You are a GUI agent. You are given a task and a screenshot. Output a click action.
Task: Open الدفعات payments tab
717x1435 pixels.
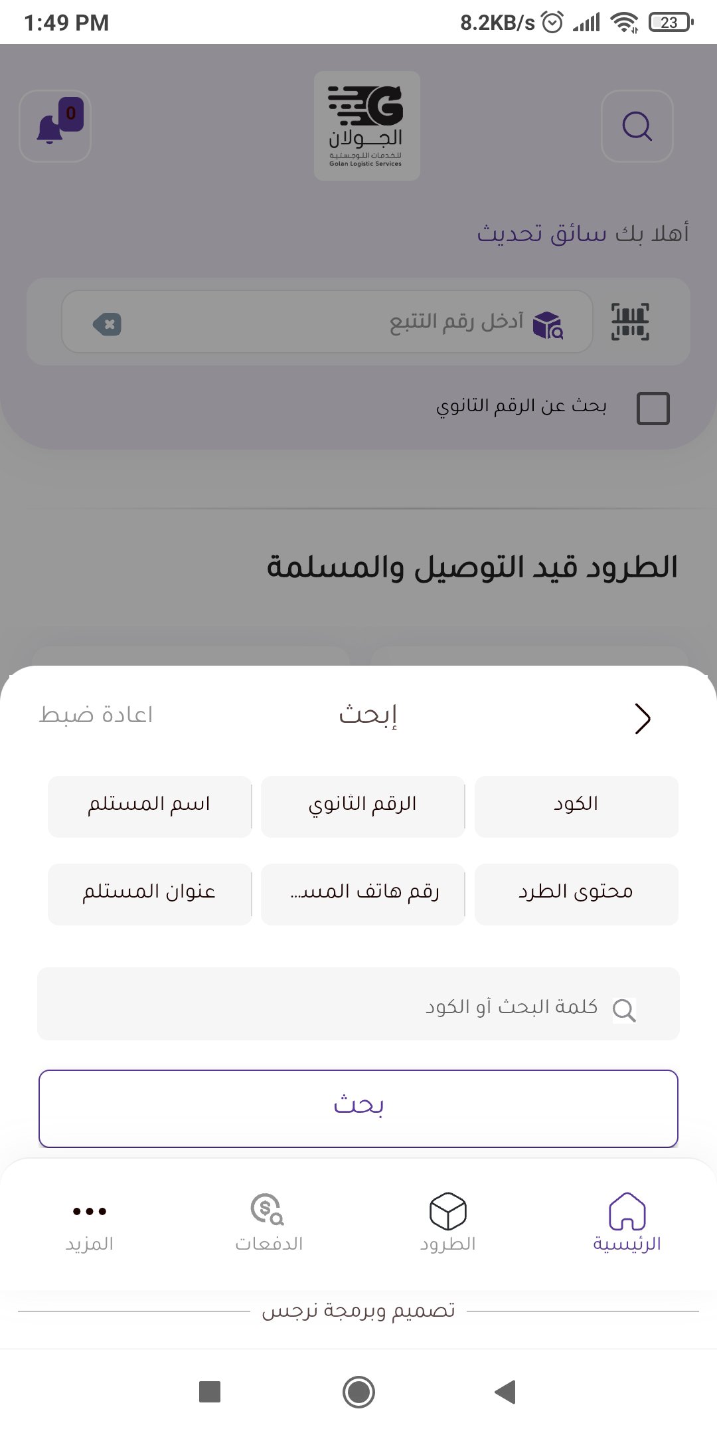(269, 1222)
